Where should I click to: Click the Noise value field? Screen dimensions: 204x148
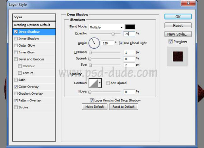point(129,92)
